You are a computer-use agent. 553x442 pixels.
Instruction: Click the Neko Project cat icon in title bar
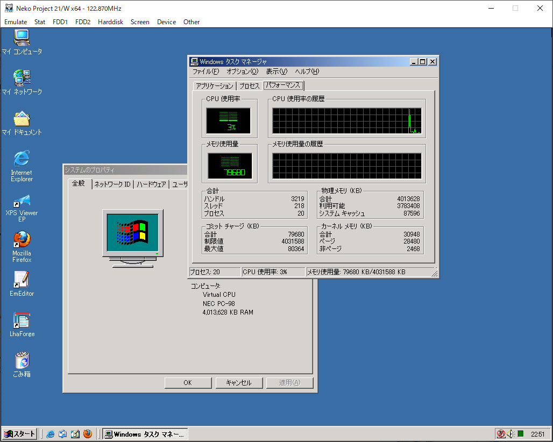coord(9,8)
